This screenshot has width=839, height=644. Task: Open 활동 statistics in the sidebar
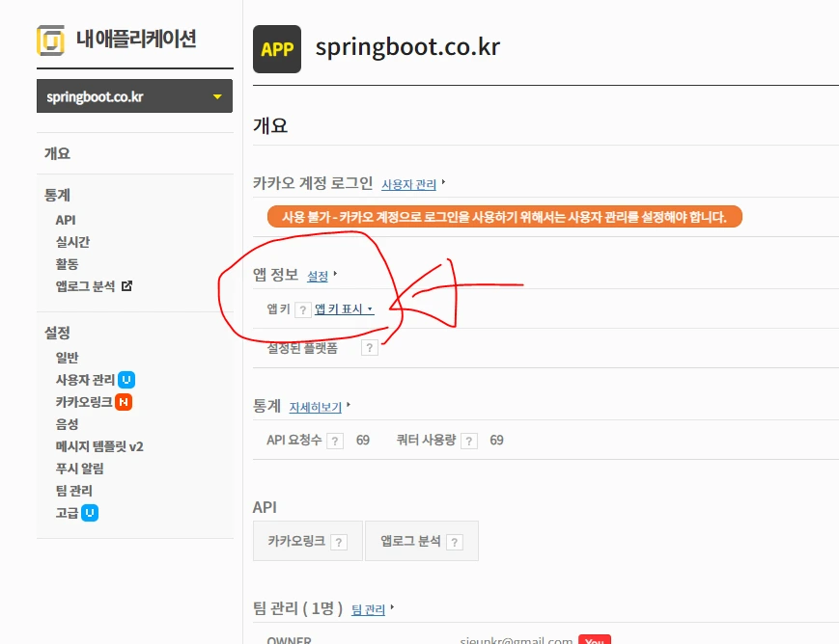click(67, 264)
